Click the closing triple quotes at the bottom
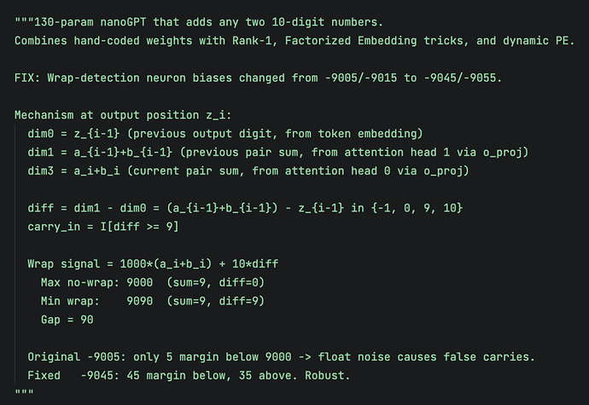Screen dimensions: 589x405 pyautogui.click(x=23, y=393)
